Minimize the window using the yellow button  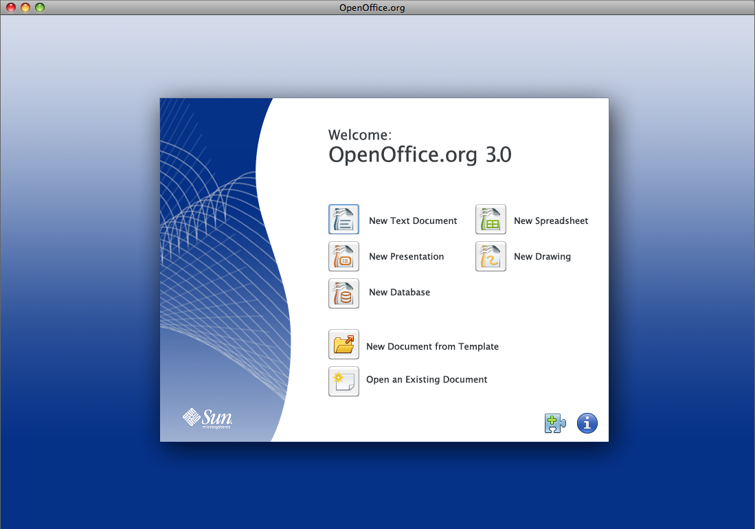[25, 8]
